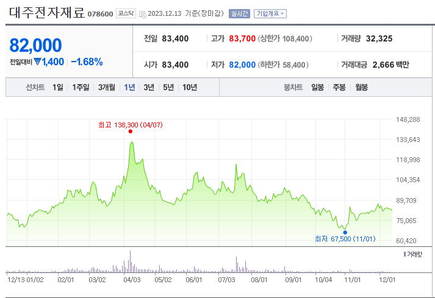Click the 거래량 legend in volume chart
The image size is (435, 298).
413,254
